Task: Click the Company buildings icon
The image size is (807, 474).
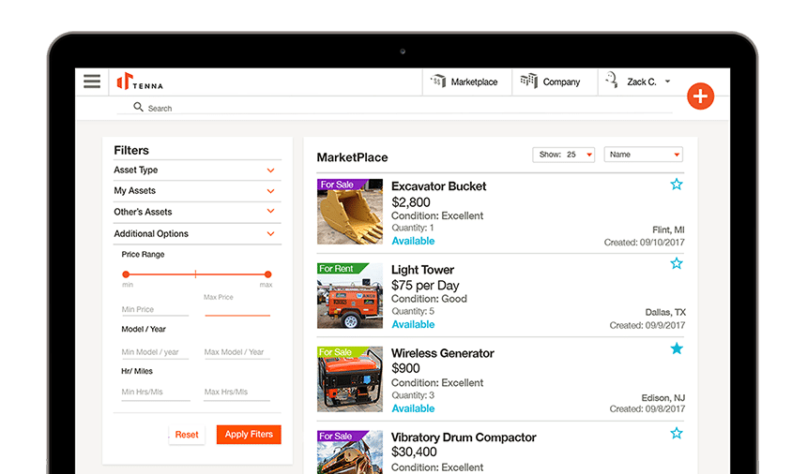Action: coord(528,81)
